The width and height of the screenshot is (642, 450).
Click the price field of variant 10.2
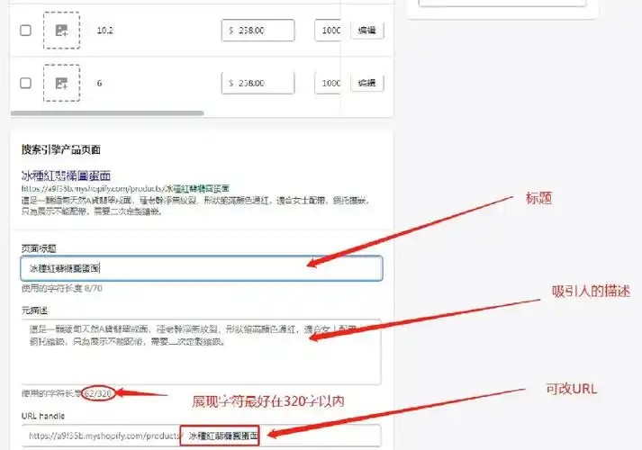[x=258, y=31]
